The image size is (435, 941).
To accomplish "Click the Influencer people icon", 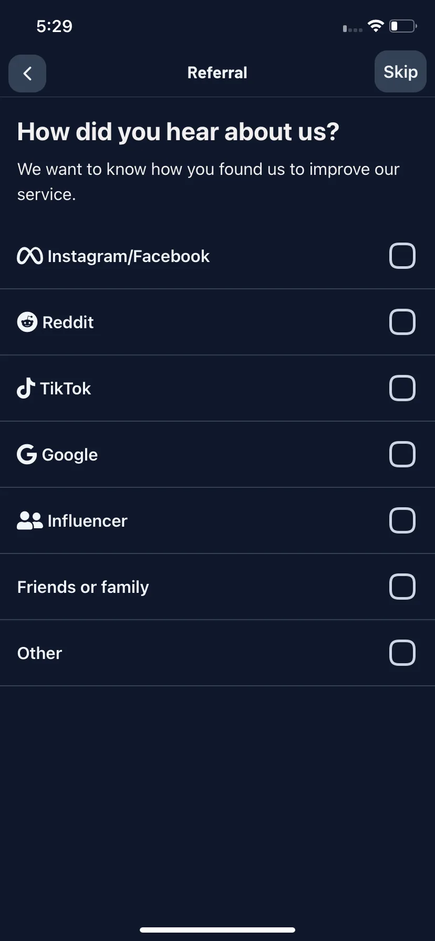I will click(30, 520).
